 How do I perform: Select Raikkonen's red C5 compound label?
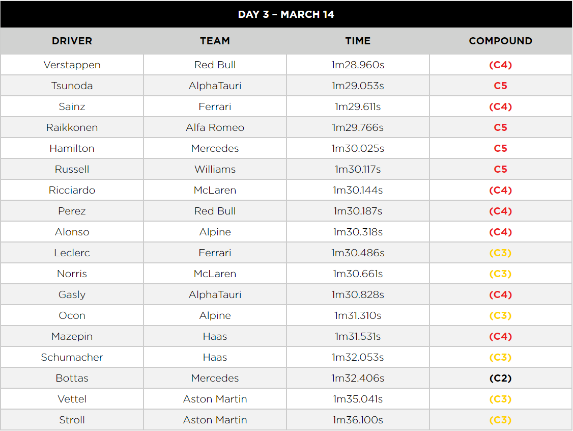click(501, 127)
